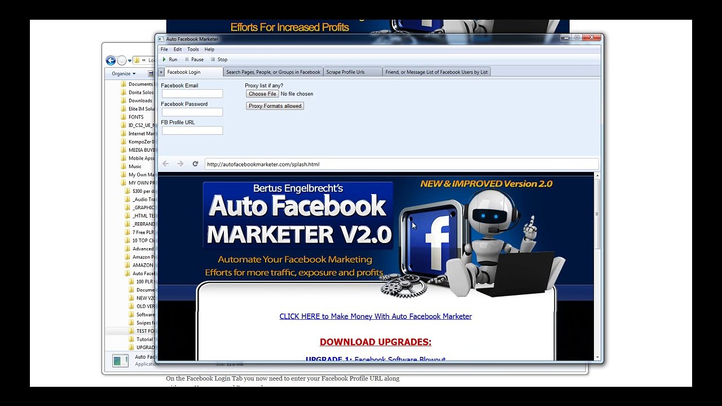Screen dimensions: 722x406
Task: Select 100 PLR folder in Explorer
Action: click(x=142, y=282)
